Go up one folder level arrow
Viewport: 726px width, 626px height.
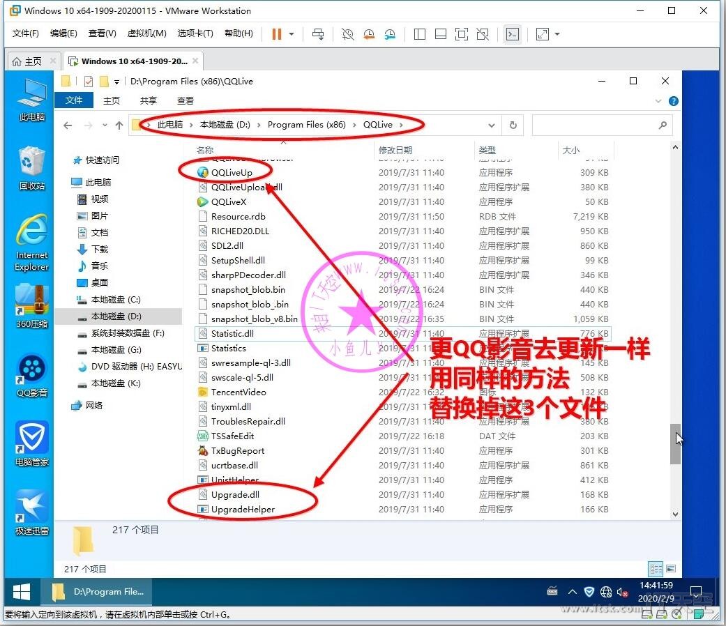coord(119,125)
